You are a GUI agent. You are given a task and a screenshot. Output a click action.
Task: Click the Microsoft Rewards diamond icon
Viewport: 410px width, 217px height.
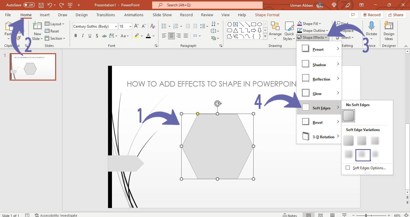(x=334, y=5)
